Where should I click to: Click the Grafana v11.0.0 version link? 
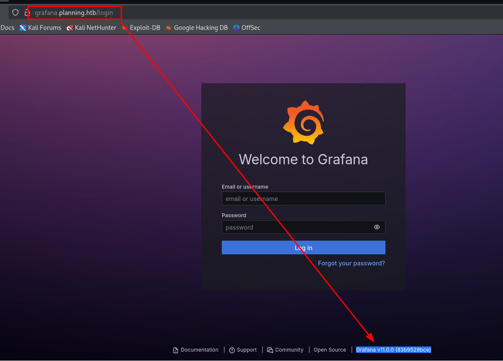pyautogui.click(x=394, y=350)
